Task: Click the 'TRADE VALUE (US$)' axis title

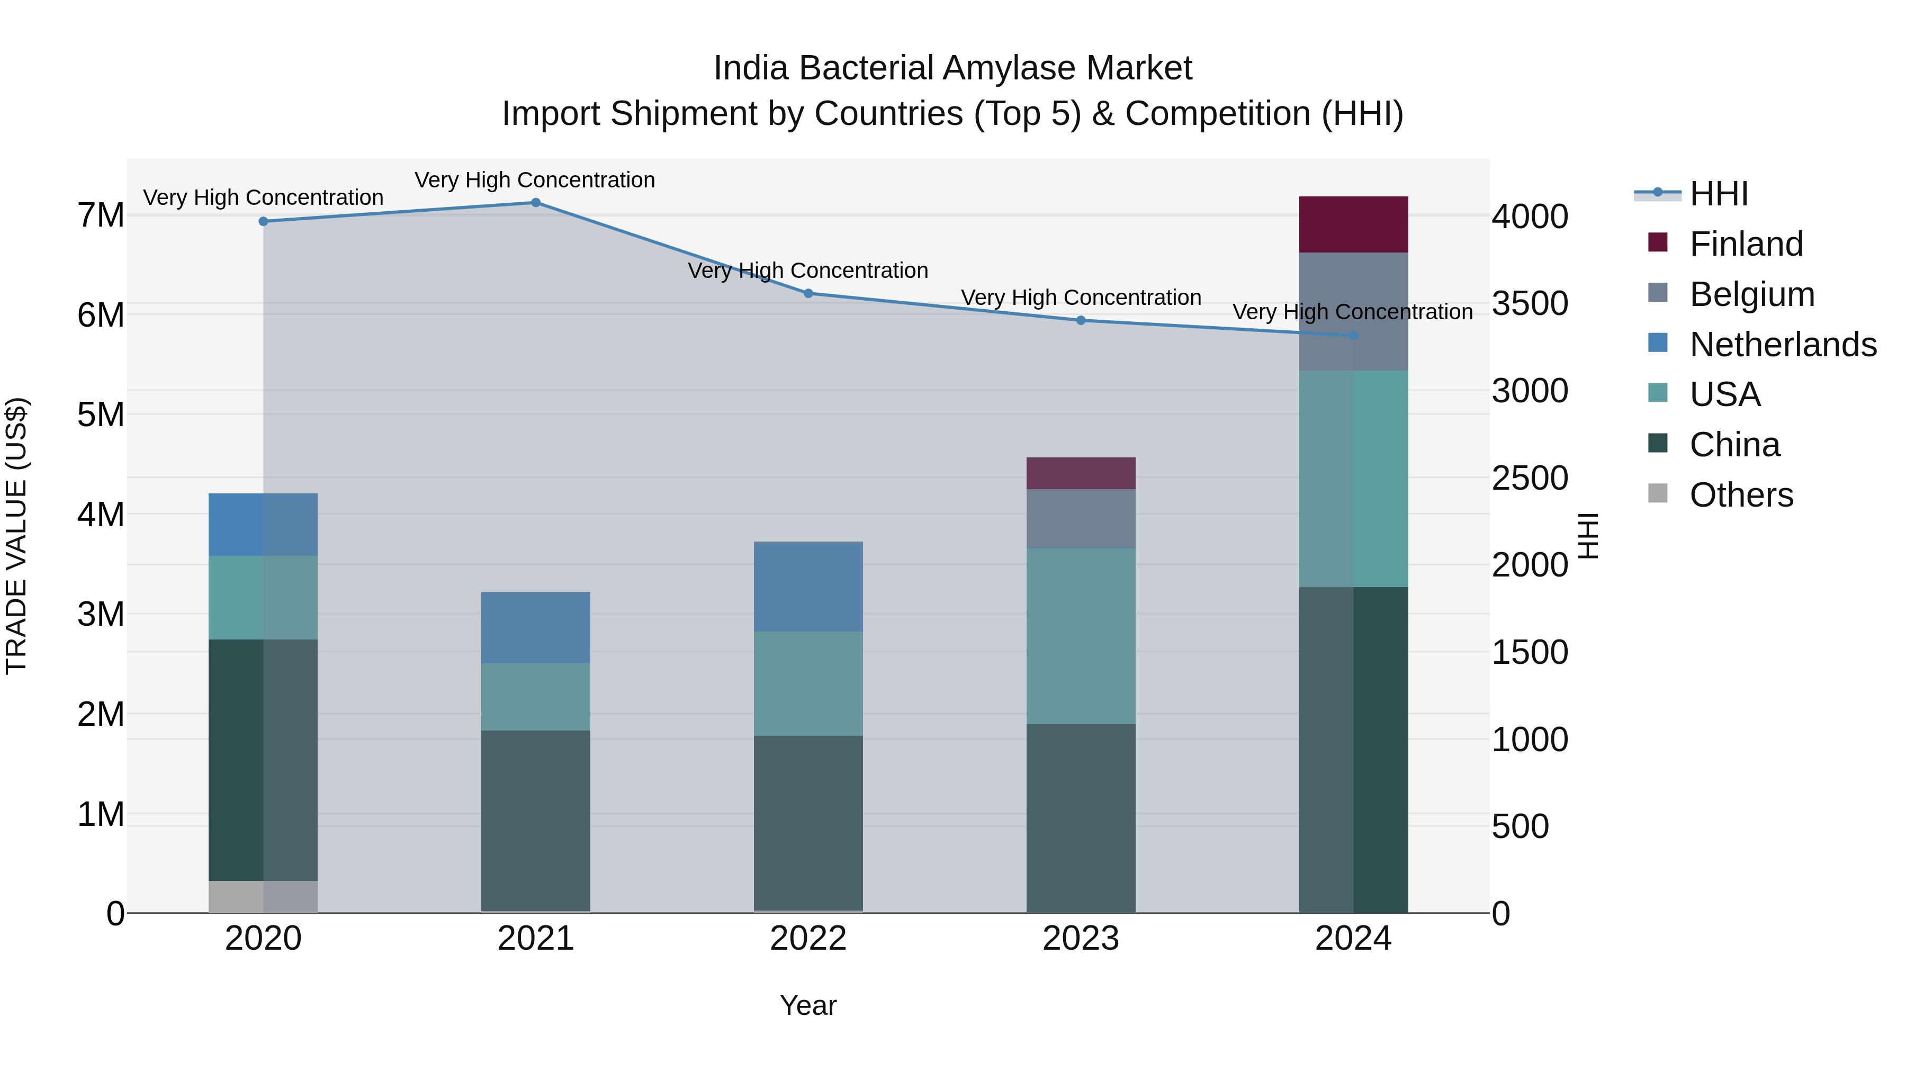Action: pos(17,536)
